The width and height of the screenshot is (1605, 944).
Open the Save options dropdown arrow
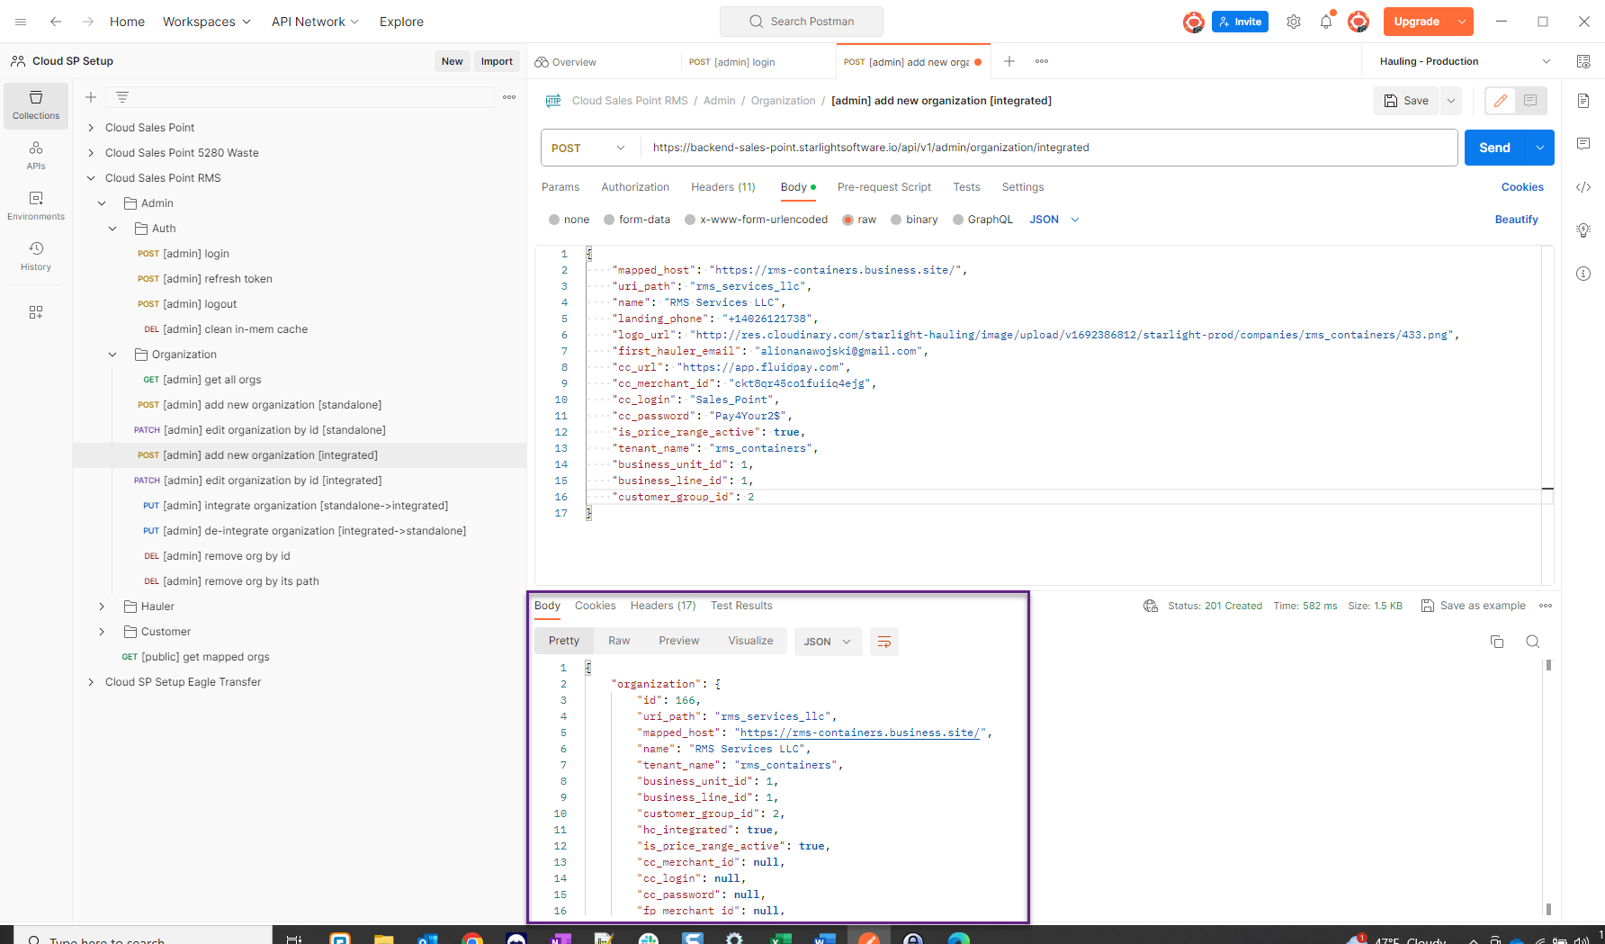click(x=1451, y=101)
